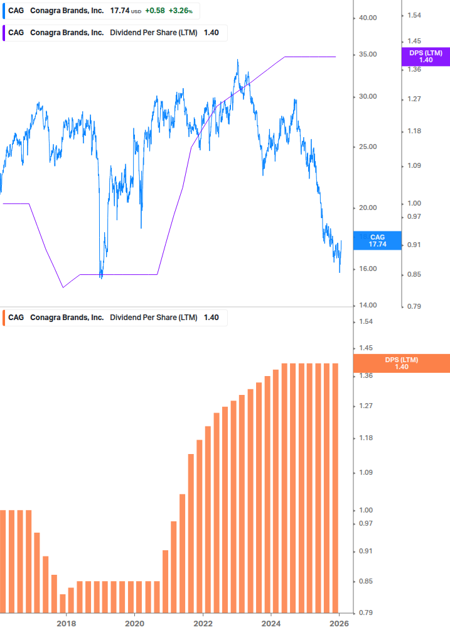Click the 2018 label on the time axis

click(67, 624)
